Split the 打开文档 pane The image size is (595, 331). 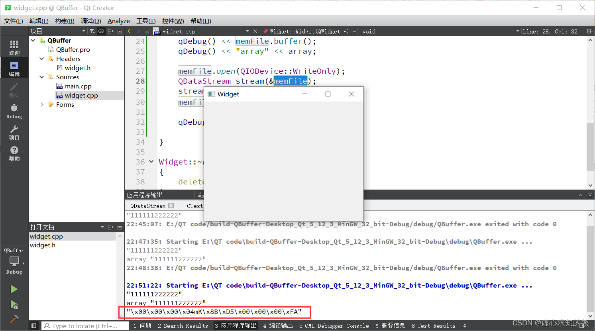pyautogui.click(x=111, y=227)
